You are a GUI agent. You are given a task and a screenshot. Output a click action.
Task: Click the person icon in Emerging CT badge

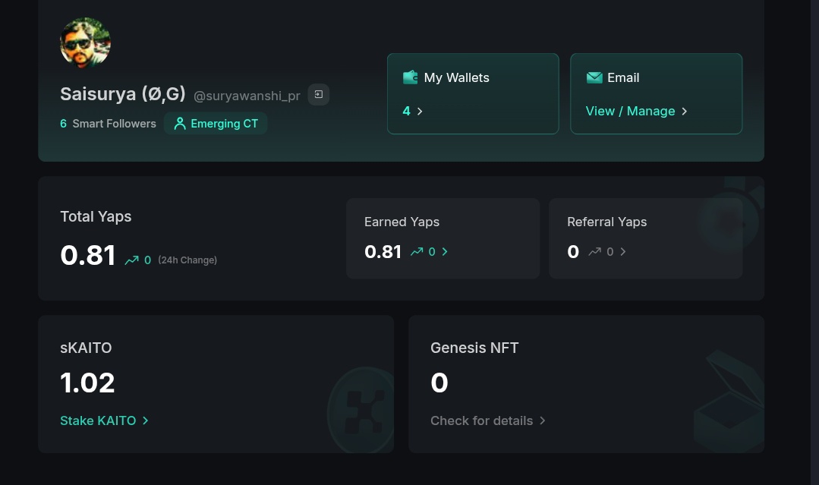click(x=180, y=124)
